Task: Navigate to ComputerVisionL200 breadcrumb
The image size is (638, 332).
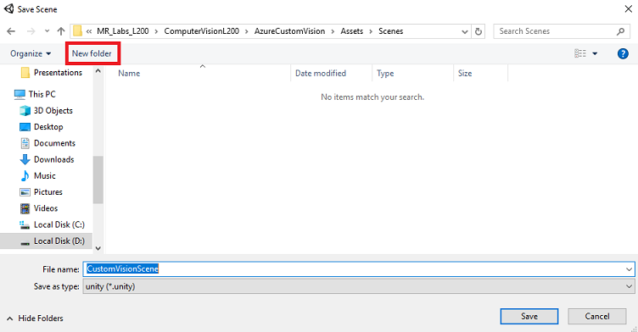Action: point(201,31)
